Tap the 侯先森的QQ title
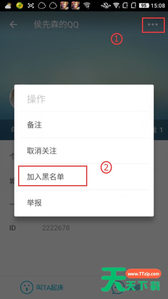Image resolution: width=168 pixels, height=299 pixels. coord(56,25)
